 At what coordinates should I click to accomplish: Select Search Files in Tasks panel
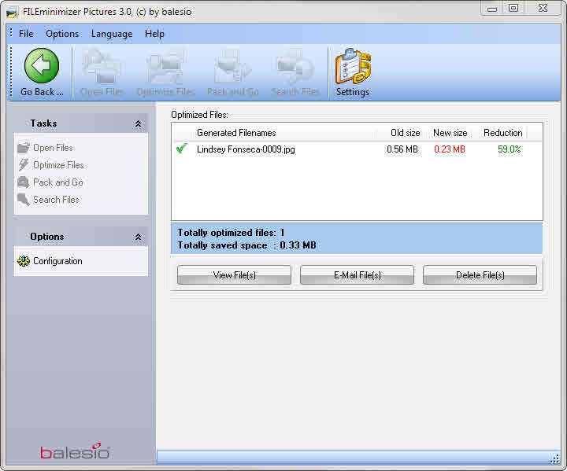(56, 200)
